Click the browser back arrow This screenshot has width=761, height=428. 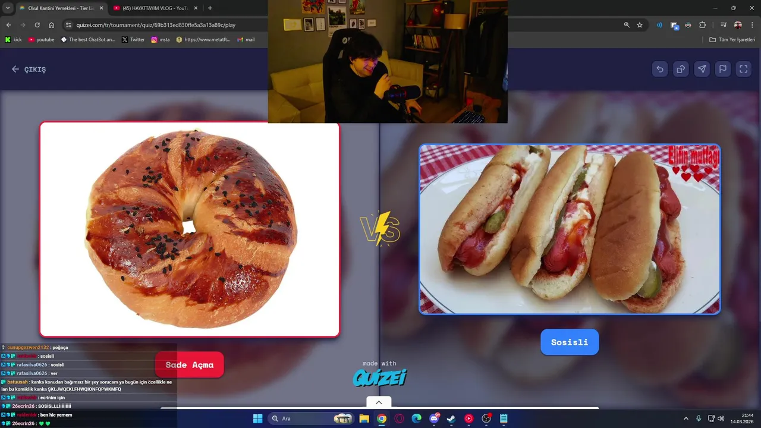pyautogui.click(x=8, y=25)
